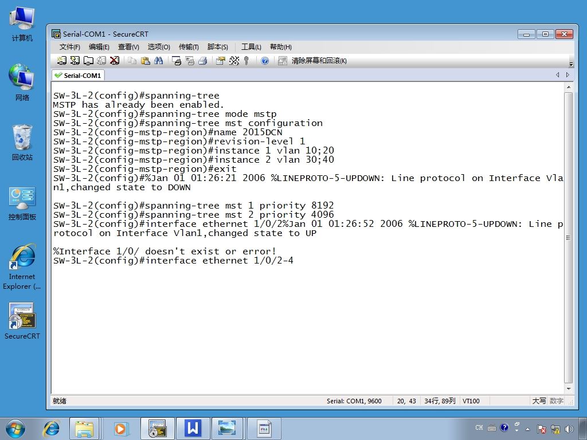Image resolution: width=587 pixels, height=440 pixels.
Task: Click '数字' num lock indicator
Action: click(x=556, y=401)
